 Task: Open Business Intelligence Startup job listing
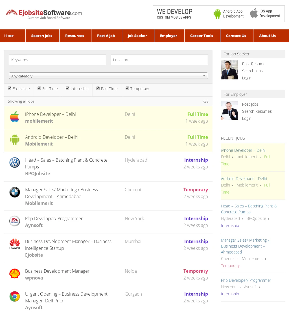coord(108,248)
